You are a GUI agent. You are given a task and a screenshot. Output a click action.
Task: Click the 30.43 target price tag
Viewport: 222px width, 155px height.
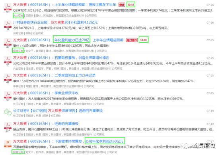tap(131, 5)
